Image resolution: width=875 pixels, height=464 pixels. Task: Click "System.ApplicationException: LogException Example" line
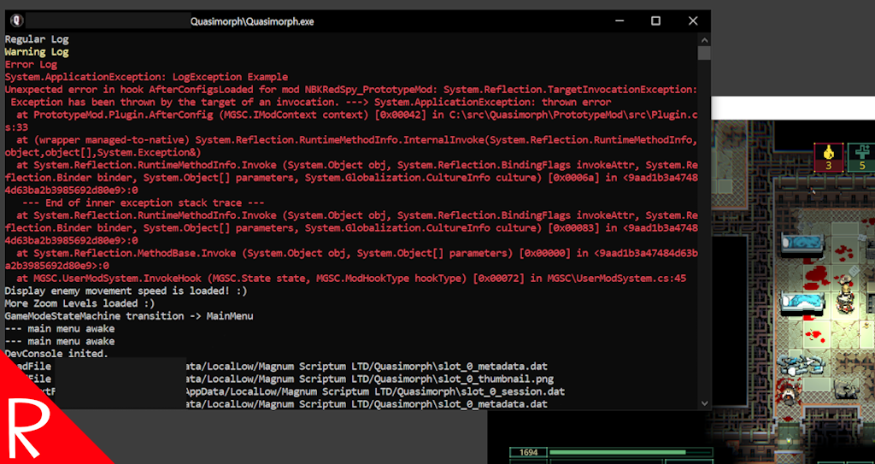tap(146, 77)
